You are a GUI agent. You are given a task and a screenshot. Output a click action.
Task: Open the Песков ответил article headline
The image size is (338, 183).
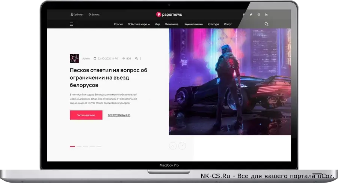coord(109,77)
